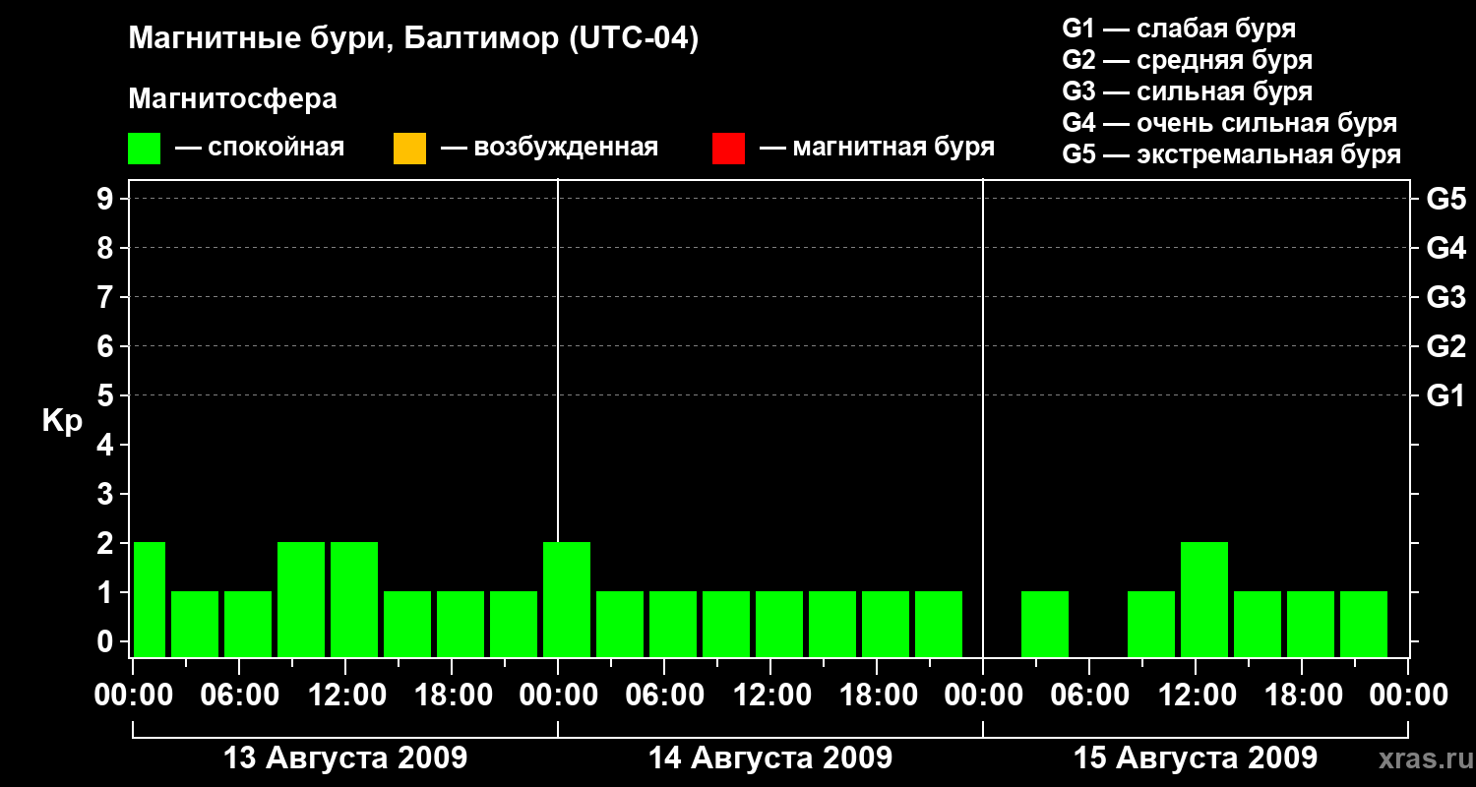Image resolution: width=1476 pixels, height=787 pixels.
Task: Click the 'Магнитосфера' heading
Action: pos(232,99)
